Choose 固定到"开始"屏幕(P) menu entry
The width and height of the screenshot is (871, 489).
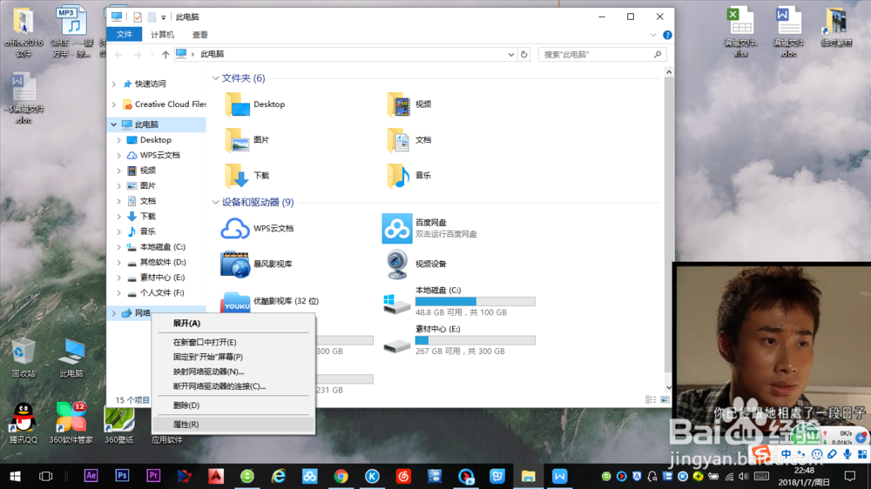(x=233, y=357)
